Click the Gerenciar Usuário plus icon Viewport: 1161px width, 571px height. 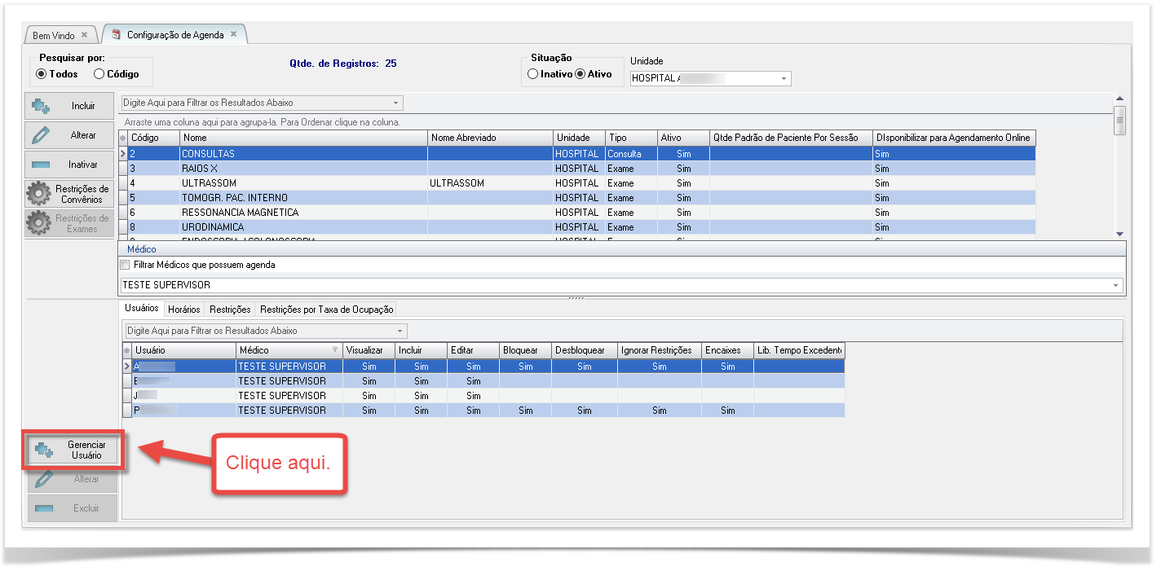[43, 450]
